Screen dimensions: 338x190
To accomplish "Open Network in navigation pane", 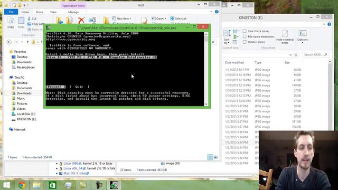I will [20, 129].
